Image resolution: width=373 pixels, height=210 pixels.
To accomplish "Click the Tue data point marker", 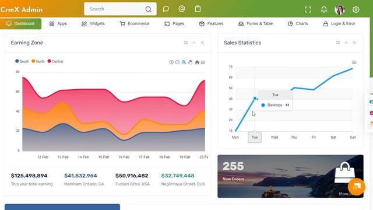I will pos(255,98).
